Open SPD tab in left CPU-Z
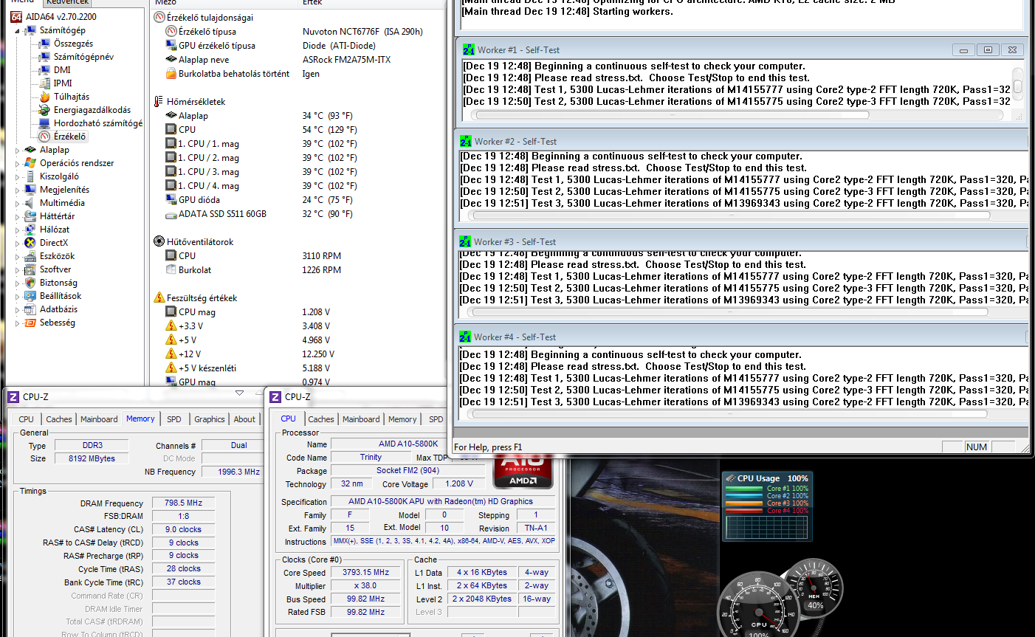This screenshot has height=637, width=1035. [174, 419]
